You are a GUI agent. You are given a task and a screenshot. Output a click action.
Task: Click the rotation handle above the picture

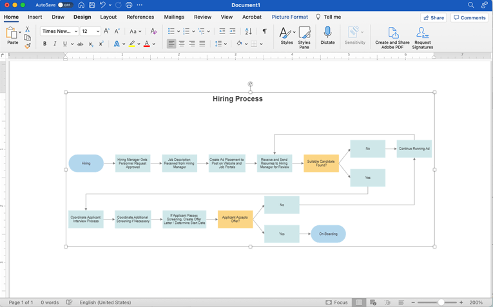point(250,84)
